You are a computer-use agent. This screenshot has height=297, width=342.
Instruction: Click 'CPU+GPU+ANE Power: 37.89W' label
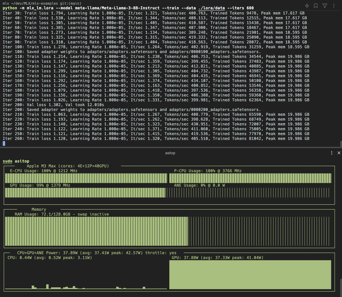click(47, 253)
